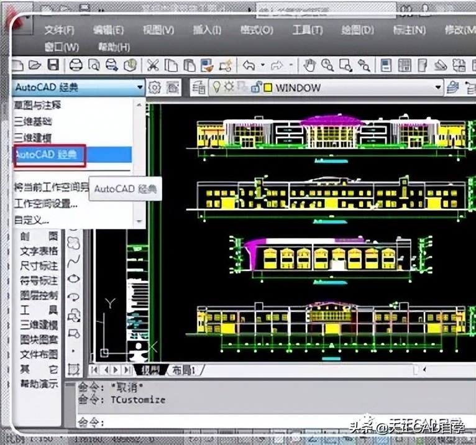
Task: Open the 格式(O) menu
Action: point(257,30)
